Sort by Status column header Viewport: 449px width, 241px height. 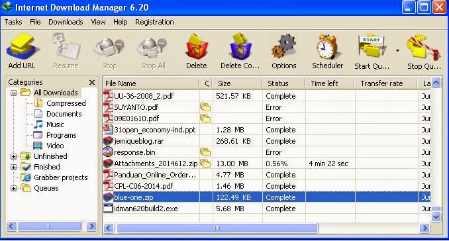coord(283,83)
